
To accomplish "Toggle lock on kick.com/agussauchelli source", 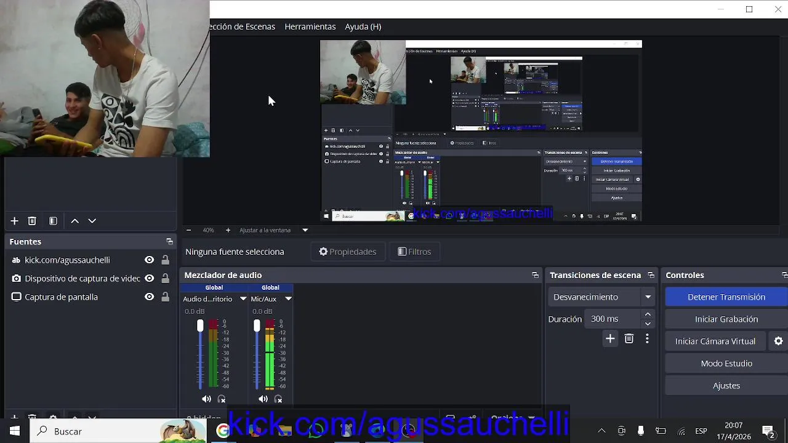I will pos(165,260).
